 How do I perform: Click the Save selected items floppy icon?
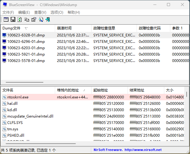tap(13, 19)
